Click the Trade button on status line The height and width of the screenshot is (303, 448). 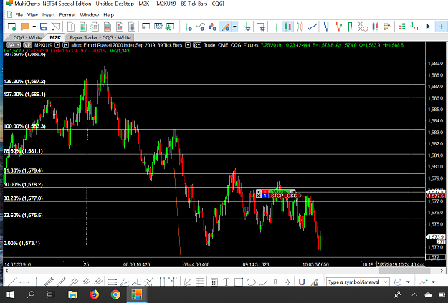[x=209, y=45]
